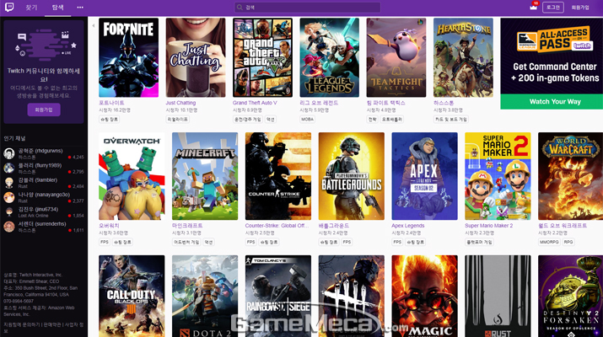
Task: Click the Twitch logo in top bar
Action: 9,7
